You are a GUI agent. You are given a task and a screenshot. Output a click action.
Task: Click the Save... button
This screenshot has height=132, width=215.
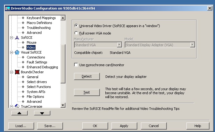tap(50, 126)
